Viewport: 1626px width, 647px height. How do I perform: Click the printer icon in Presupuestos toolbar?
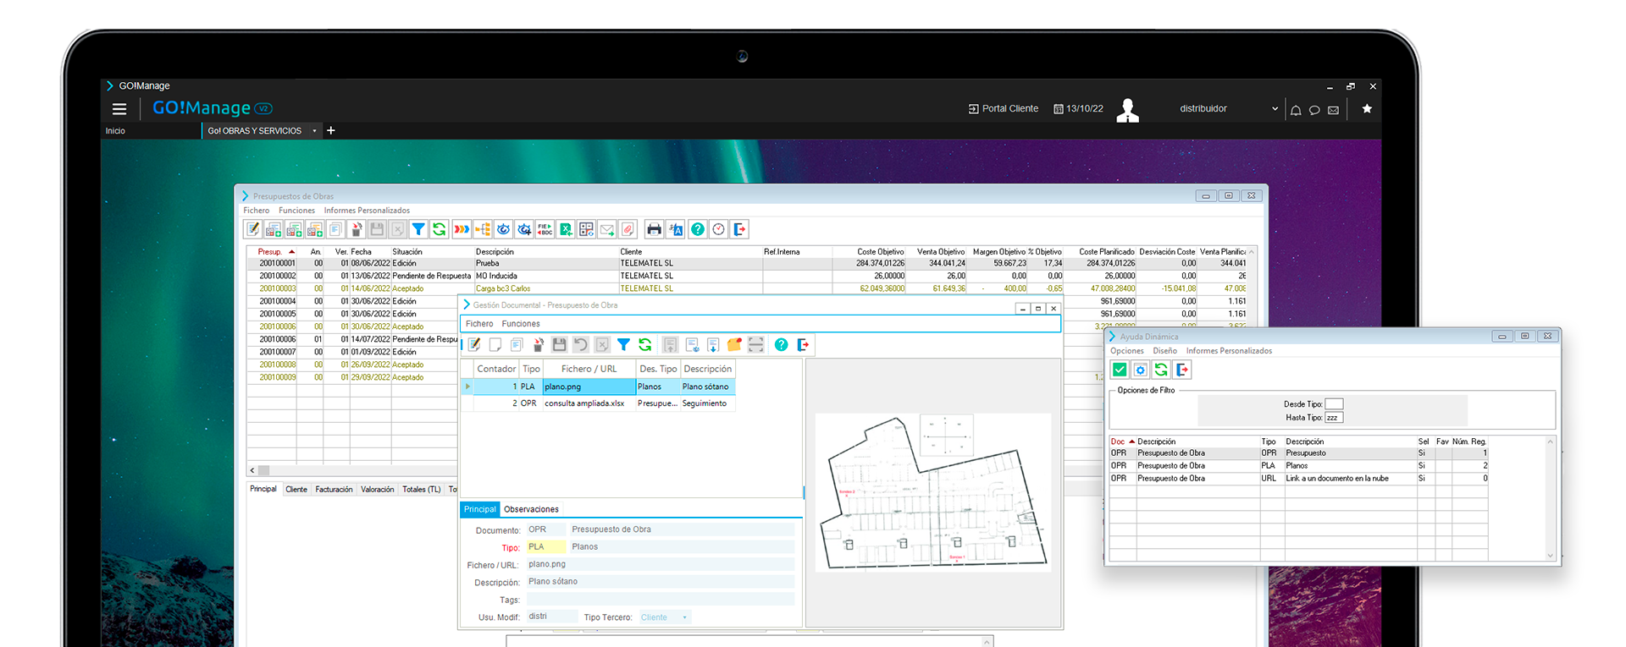(654, 229)
